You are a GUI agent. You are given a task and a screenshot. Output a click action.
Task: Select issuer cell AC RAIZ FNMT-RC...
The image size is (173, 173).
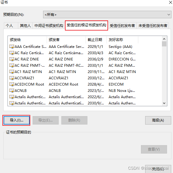click(x=66, y=66)
